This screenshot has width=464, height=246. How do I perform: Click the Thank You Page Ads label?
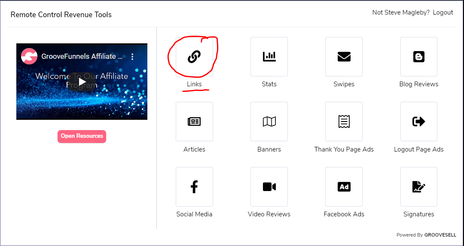(x=344, y=149)
